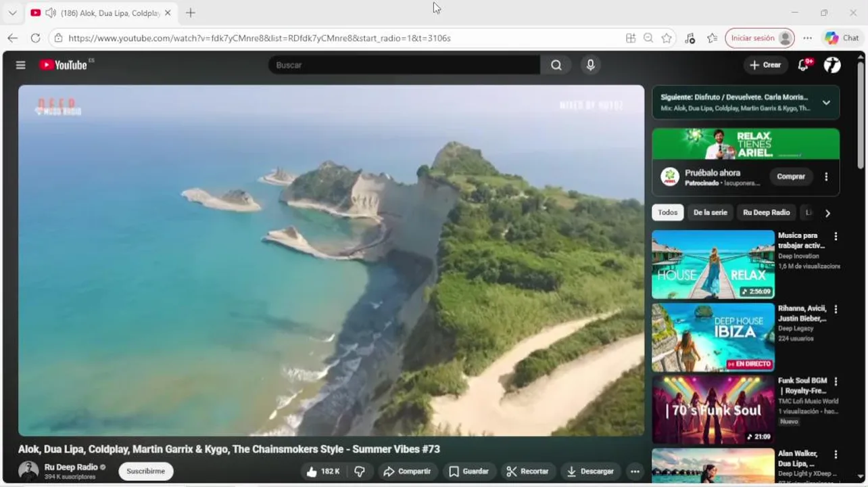Screen dimensions: 868x487
Task: Click Comprar on Ariel ad
Action: 790,177
